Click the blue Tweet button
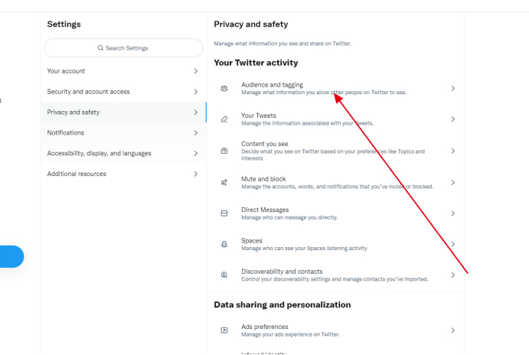The height and width of the screenshot is (355, 529). pyautogui.click(x=11, y=256)
